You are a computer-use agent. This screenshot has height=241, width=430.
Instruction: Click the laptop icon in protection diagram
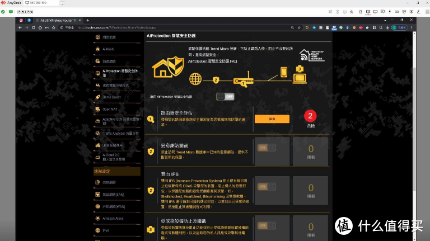coord(300,78)
